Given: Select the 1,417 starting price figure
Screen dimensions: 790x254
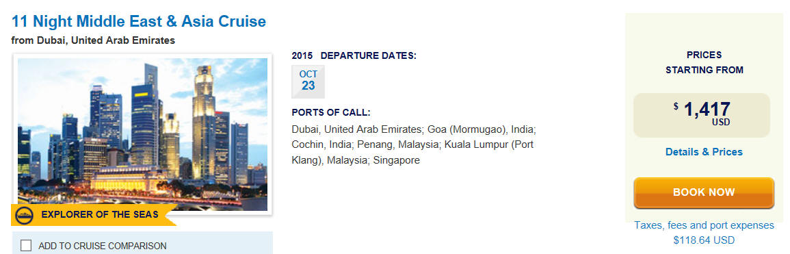Looking at the screenshot, I should pos(707,109).
